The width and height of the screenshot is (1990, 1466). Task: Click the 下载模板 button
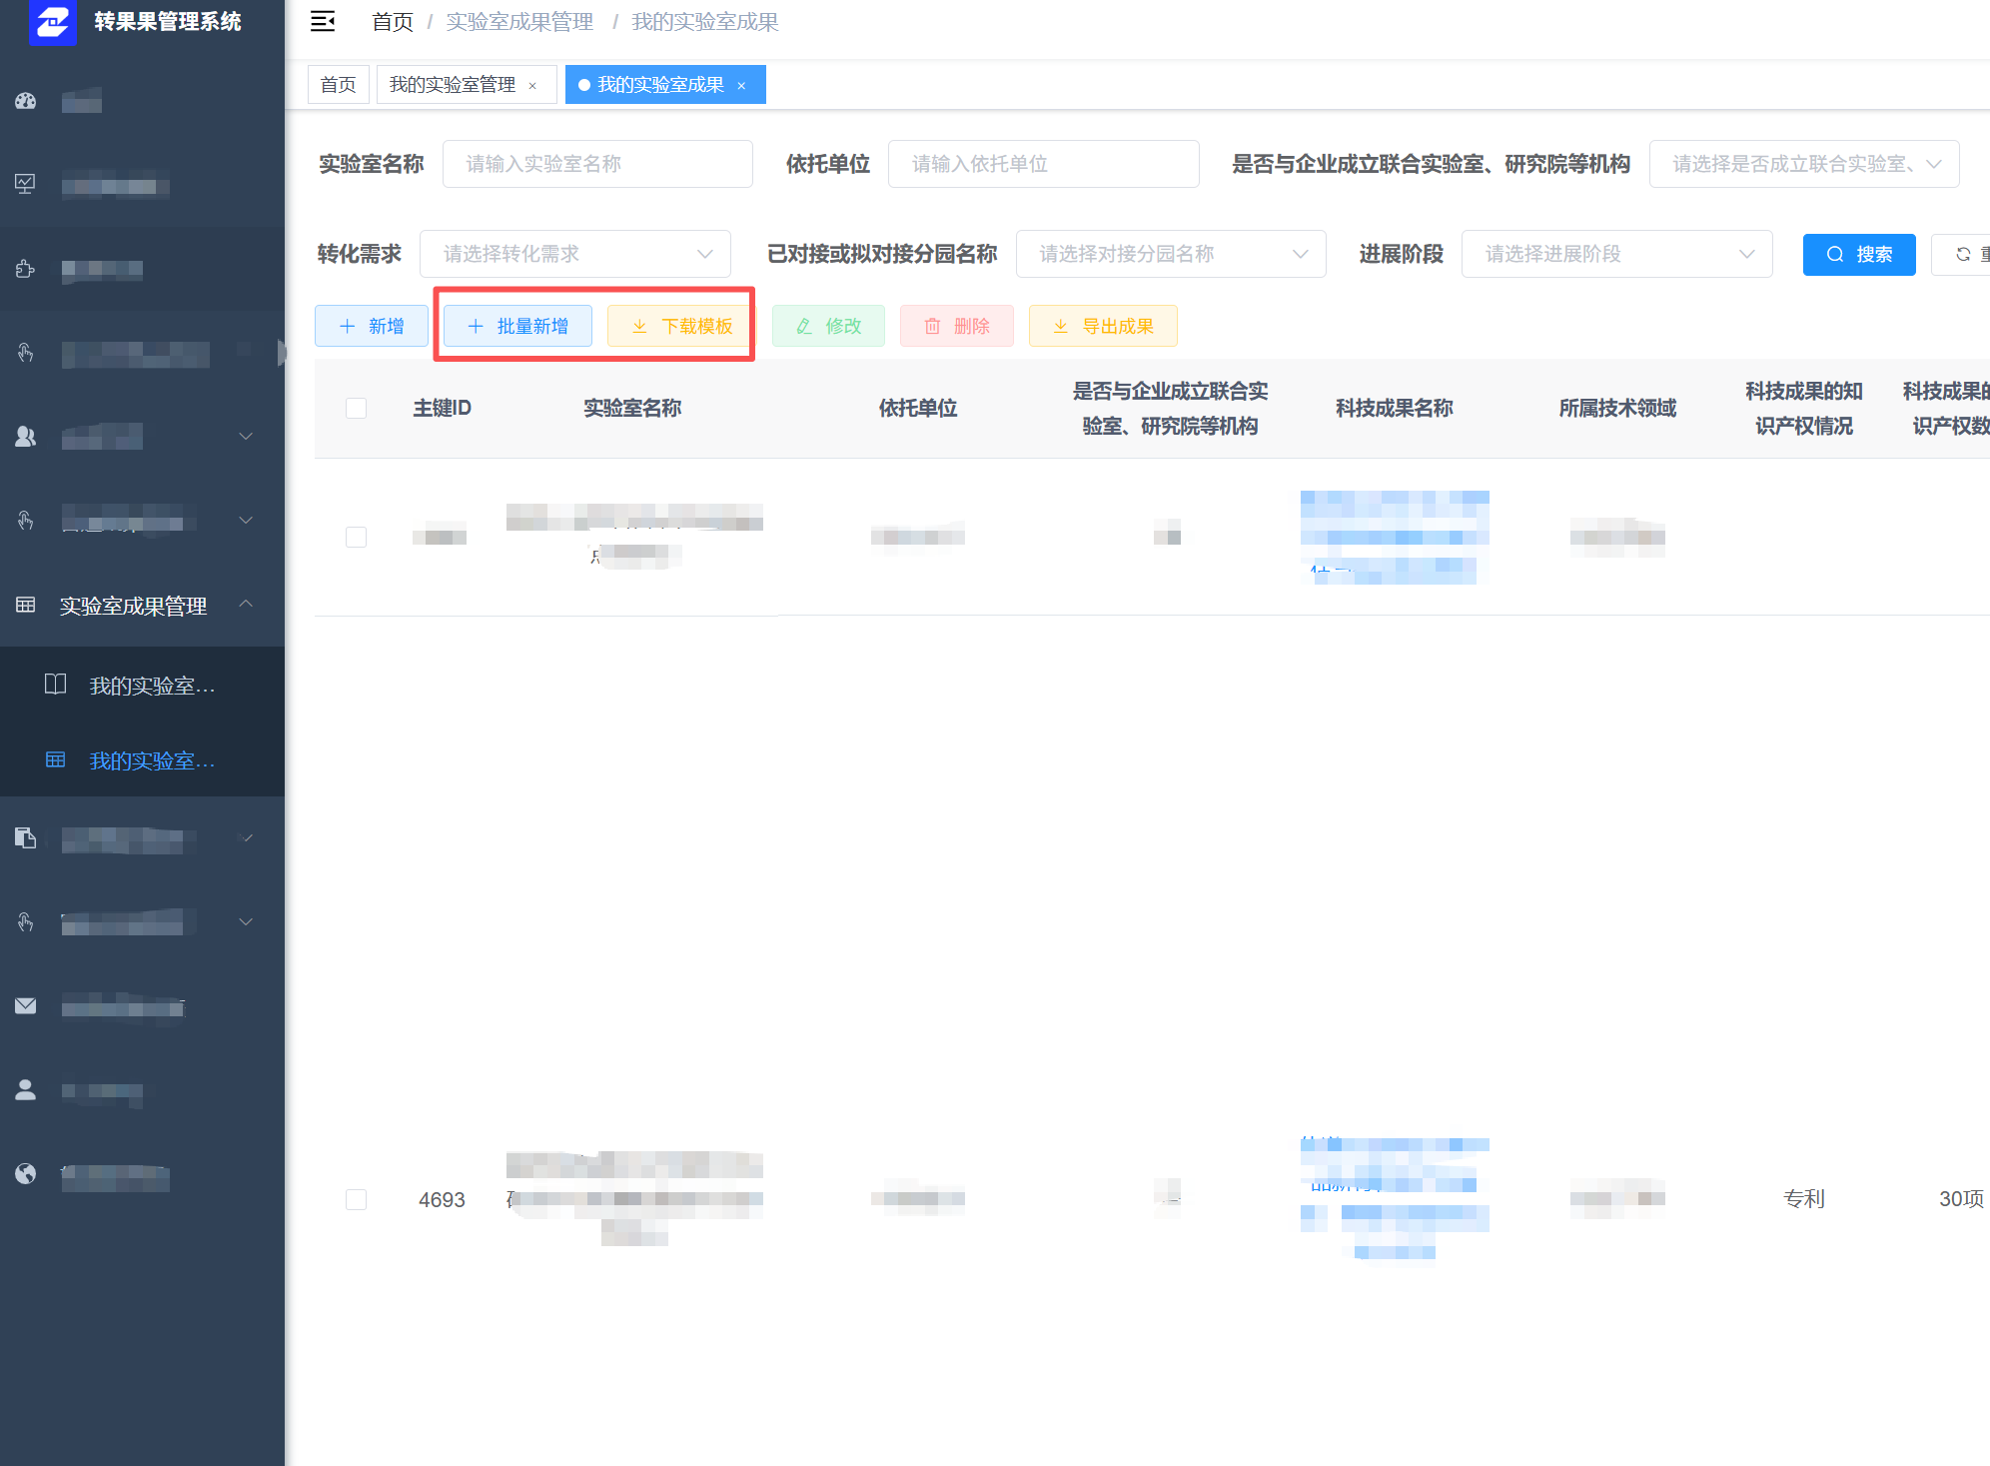[679, 325]
